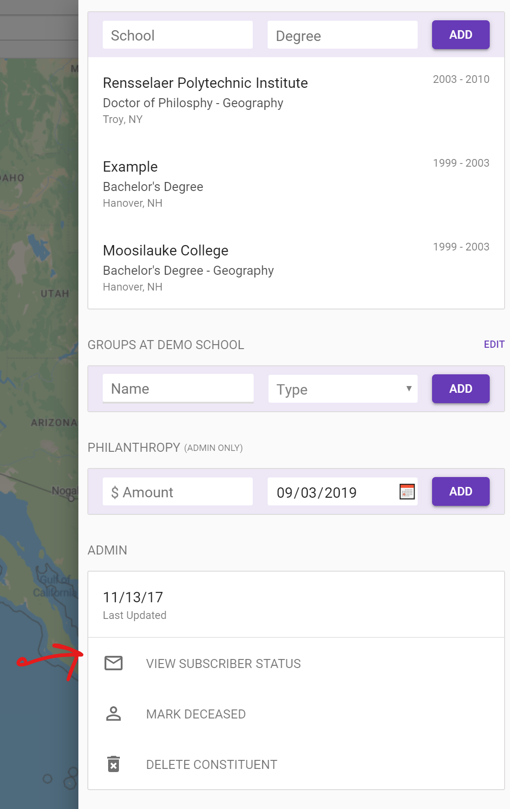Image resolution: width=510 pixels, height=809 pixels.
Task: Click the group Name input field
Action: click(x=178, y=388)
